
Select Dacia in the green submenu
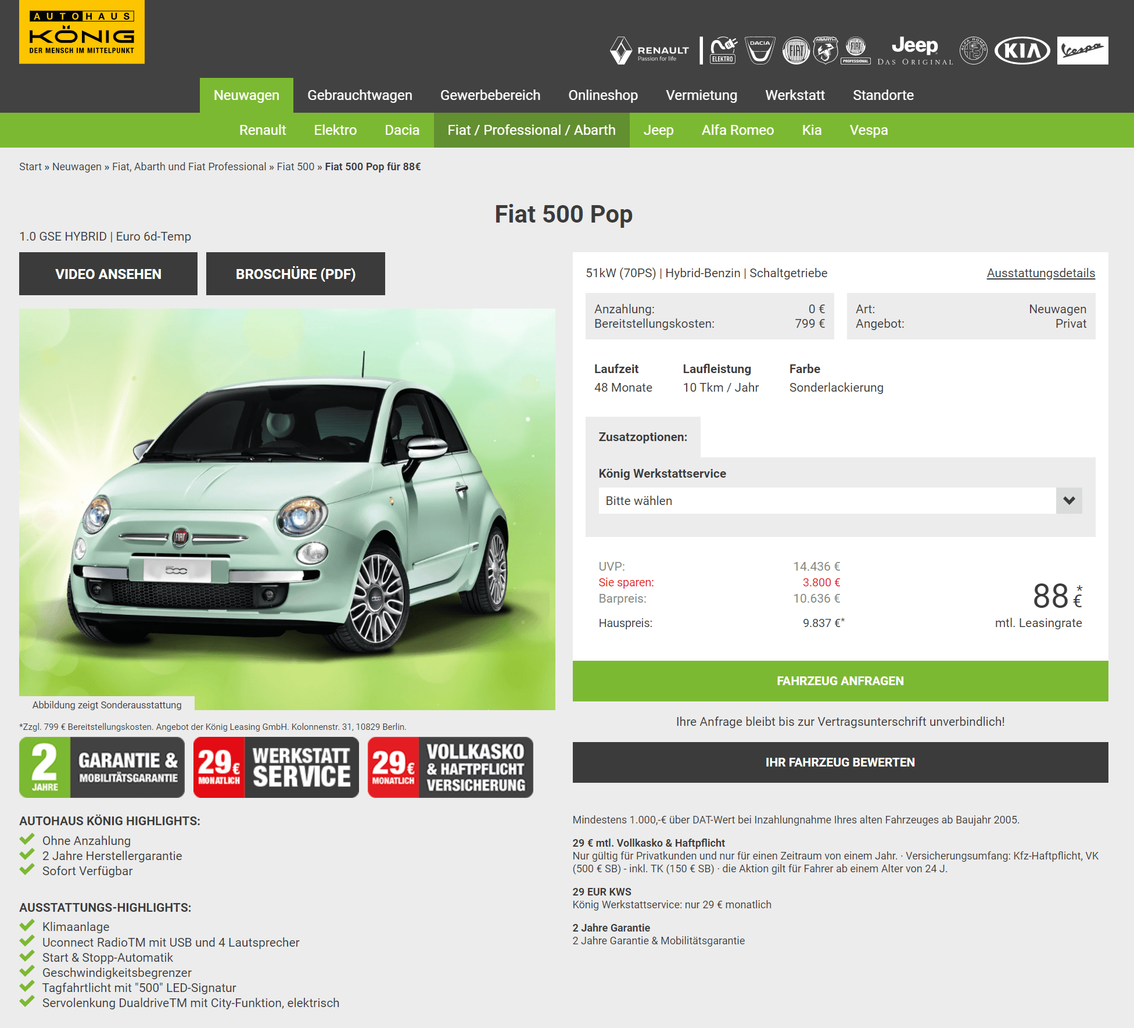click(x=402, y=130)
